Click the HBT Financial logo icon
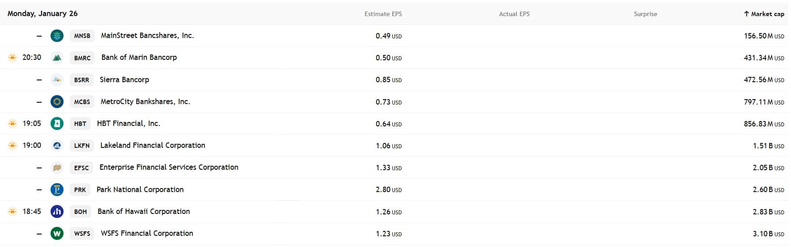This screenshot has width=791, height=247. [57, 124]
